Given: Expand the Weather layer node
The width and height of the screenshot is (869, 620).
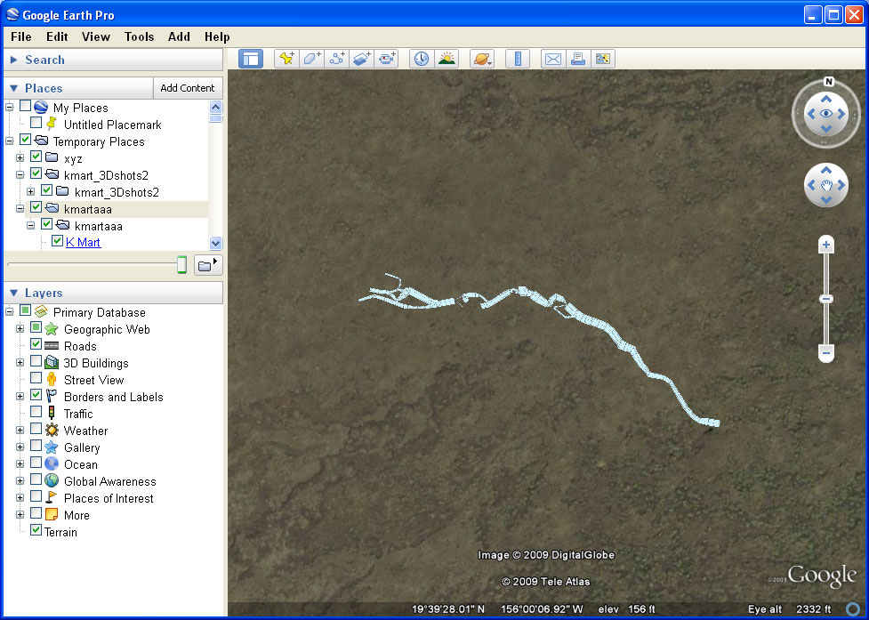Looking at the screenshot, I should click(20, 430).
